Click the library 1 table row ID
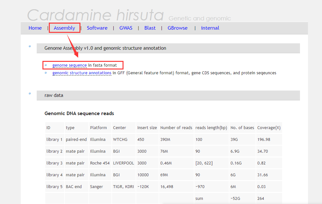Viewport: 322px width, 204px height. coord(54,139)
